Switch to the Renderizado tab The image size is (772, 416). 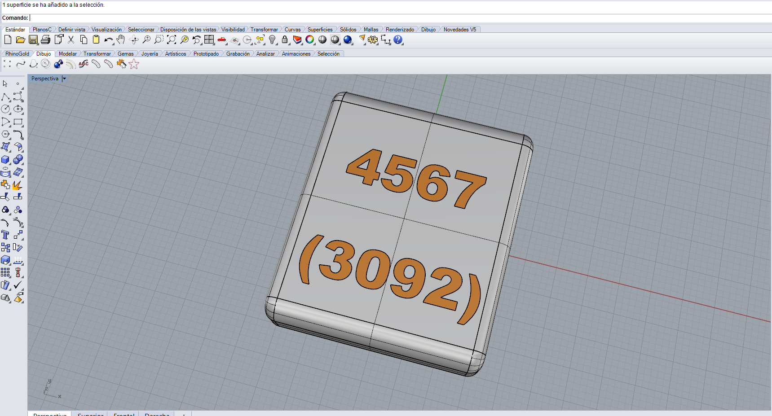[400, 30]
